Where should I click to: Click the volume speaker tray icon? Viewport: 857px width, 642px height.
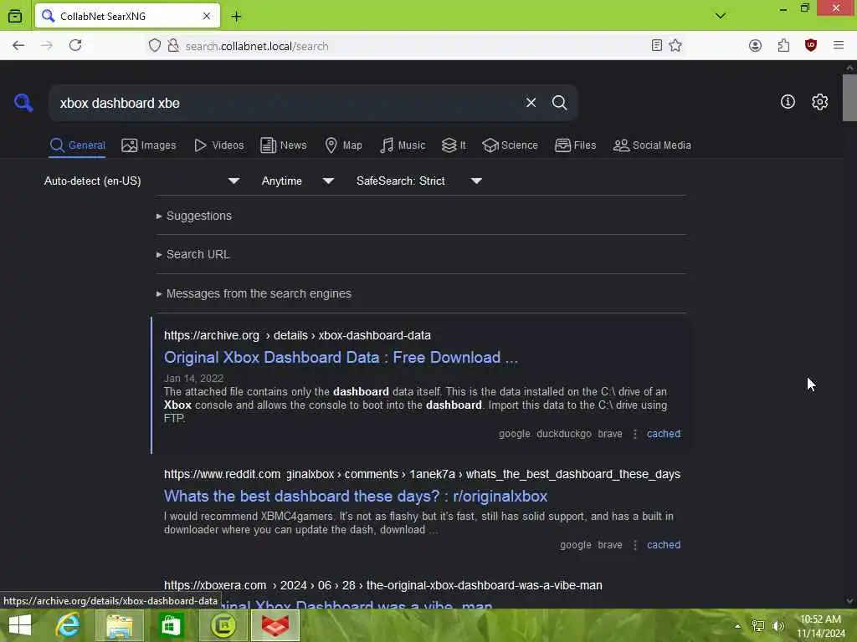(778, 626)
